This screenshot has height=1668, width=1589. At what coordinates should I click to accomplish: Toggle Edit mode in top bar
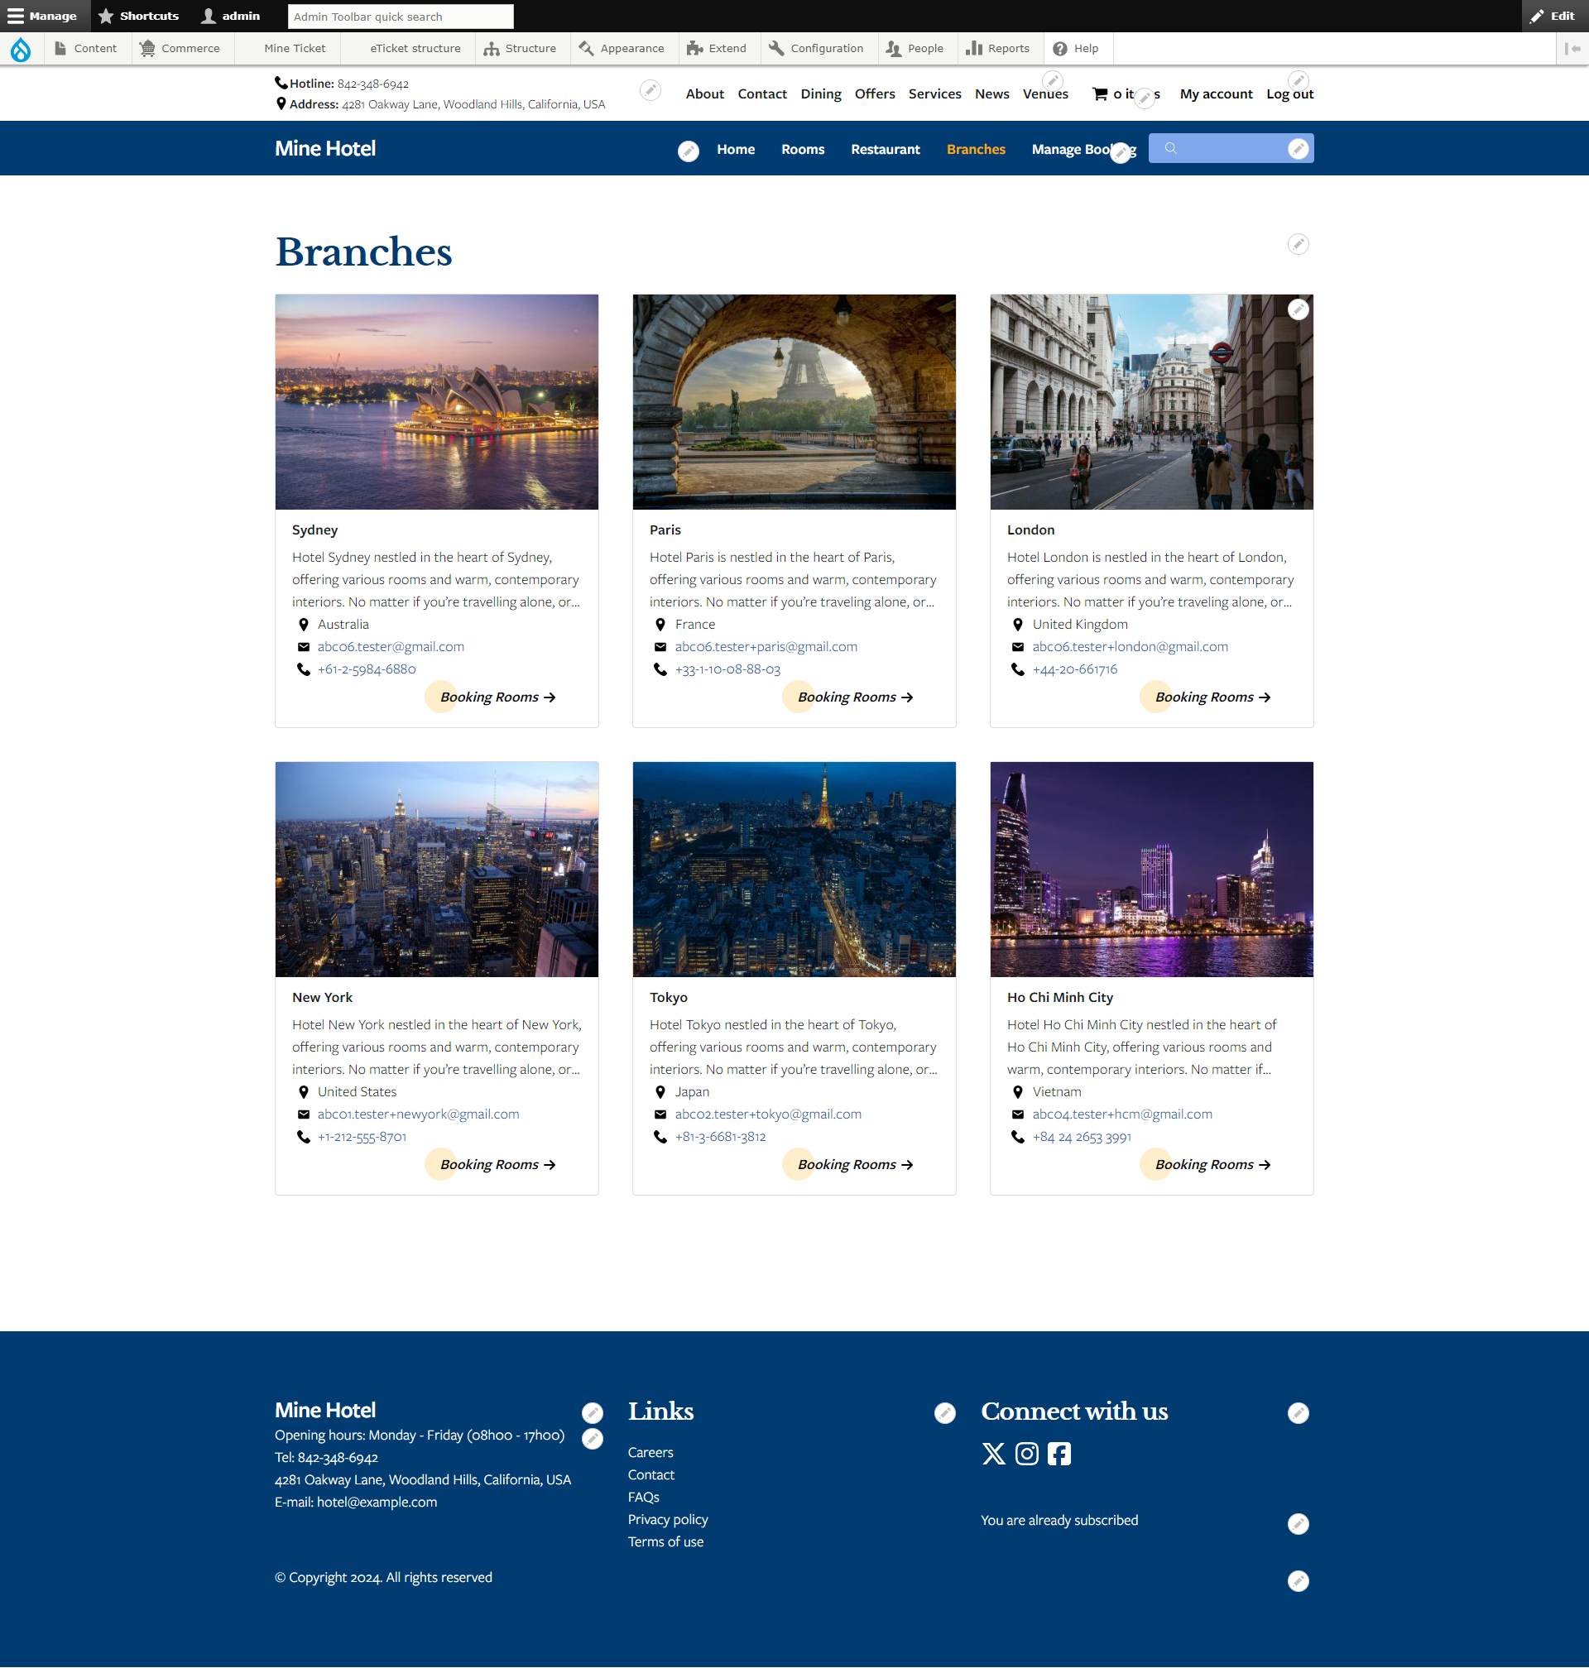tap(1553, 16)
